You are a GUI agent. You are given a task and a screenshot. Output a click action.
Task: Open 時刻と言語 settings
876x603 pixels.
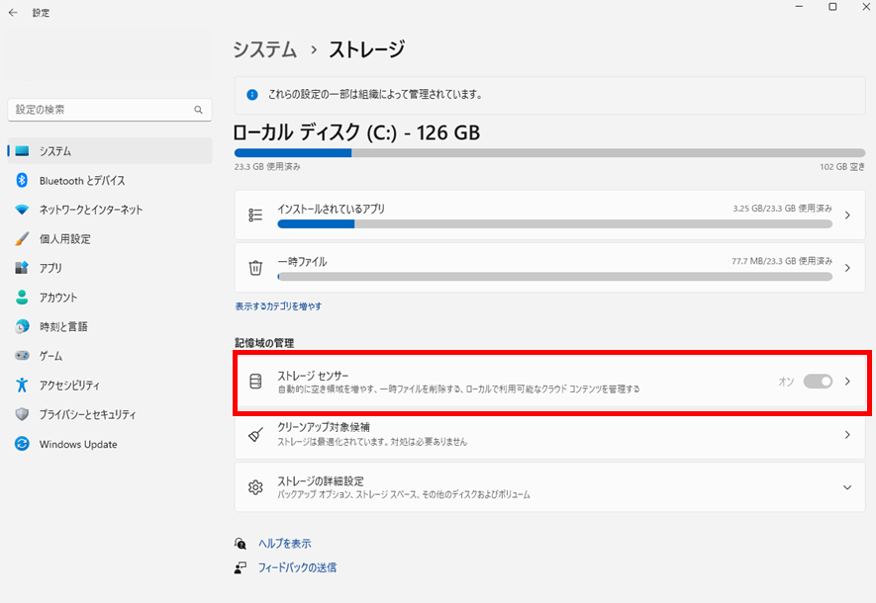coord(110,326)
